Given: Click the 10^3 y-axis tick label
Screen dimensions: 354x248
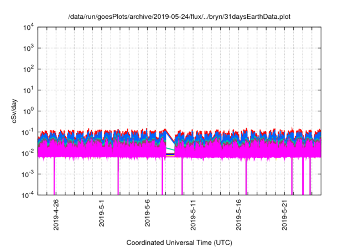Looking at the screenshot, I should 28,48.
